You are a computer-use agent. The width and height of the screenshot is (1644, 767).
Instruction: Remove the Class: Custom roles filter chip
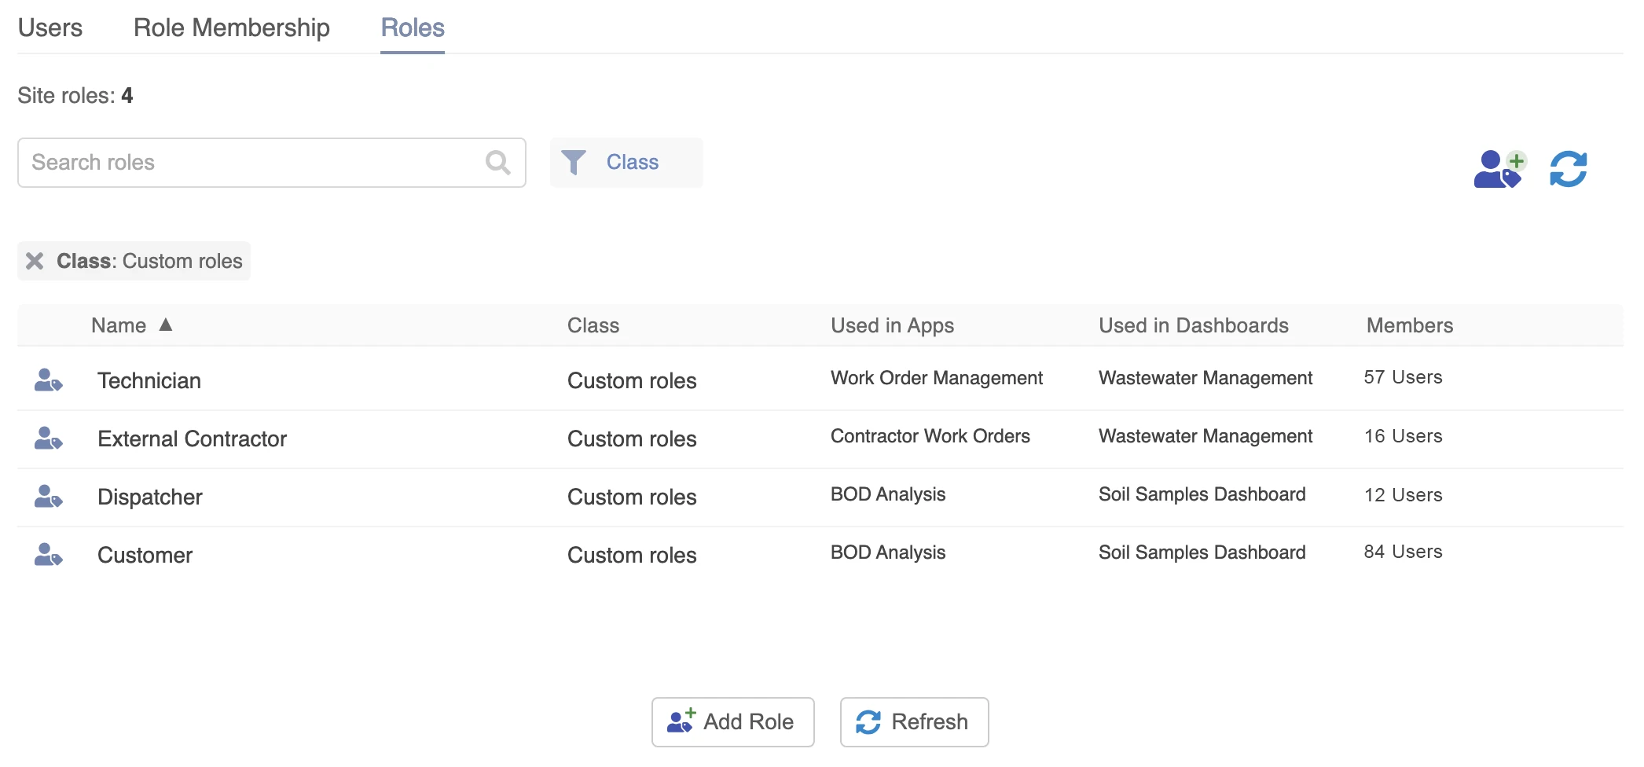tap(35, 261)
